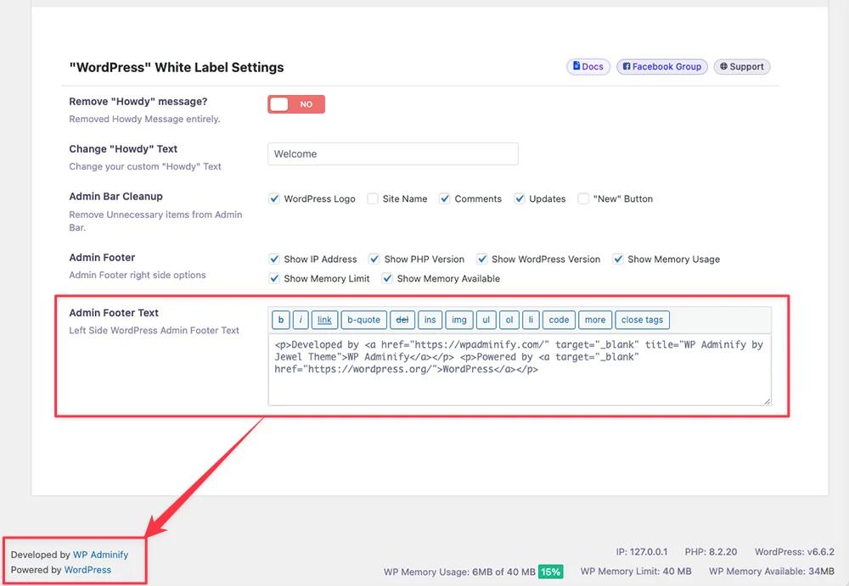Click the Admin Footer section label
849x586 pixels.
103,258
